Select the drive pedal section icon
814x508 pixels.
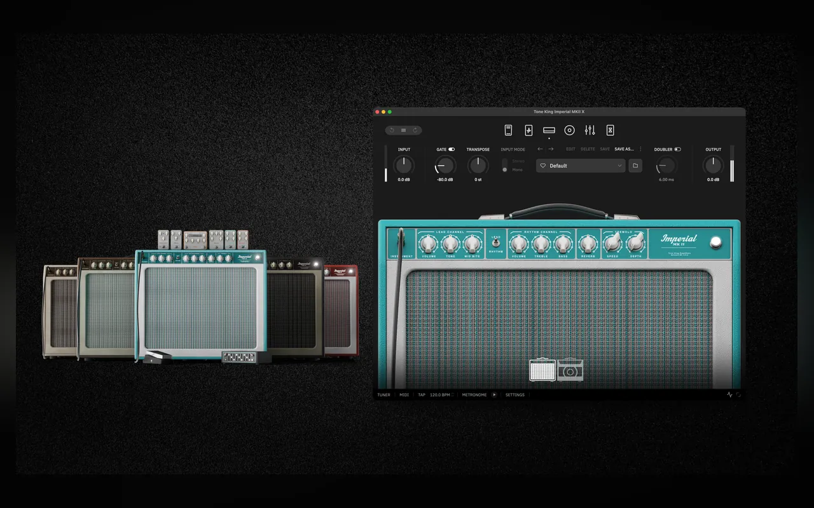pos(528,130)
